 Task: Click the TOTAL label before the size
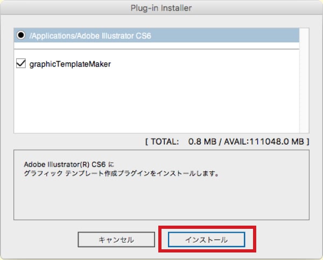tap(165, 142)
